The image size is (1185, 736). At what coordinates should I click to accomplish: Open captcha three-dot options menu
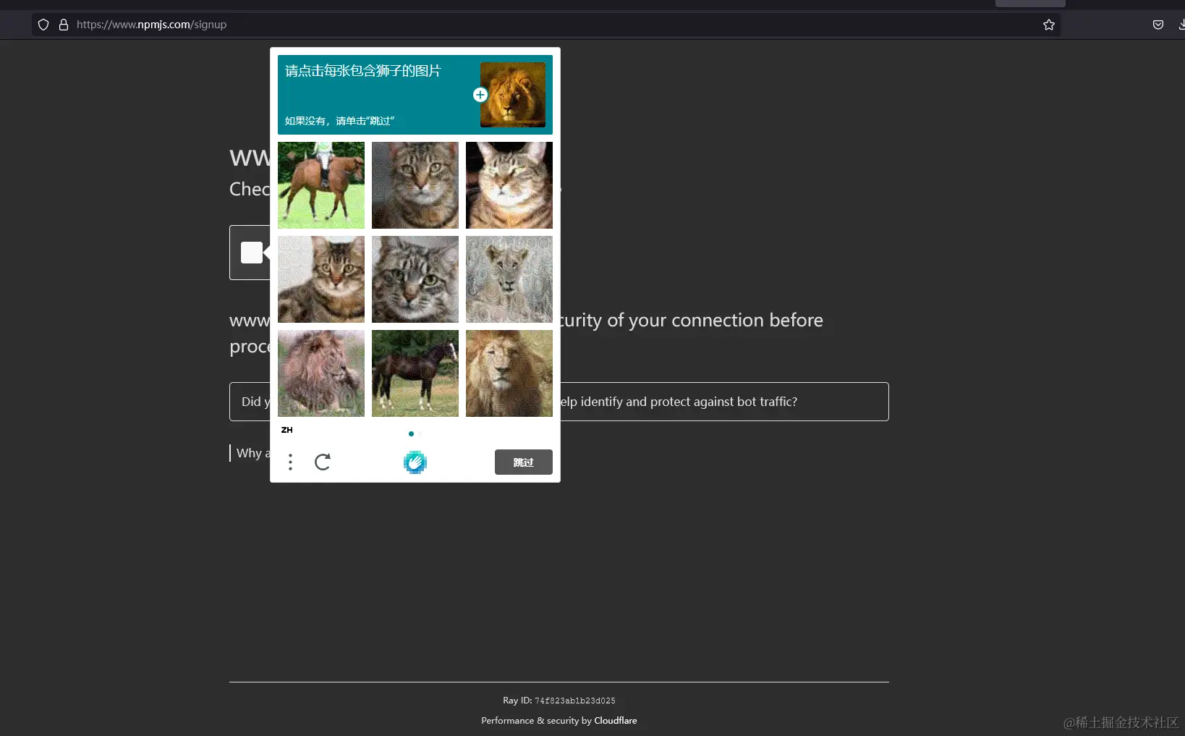tap(290, 462)
